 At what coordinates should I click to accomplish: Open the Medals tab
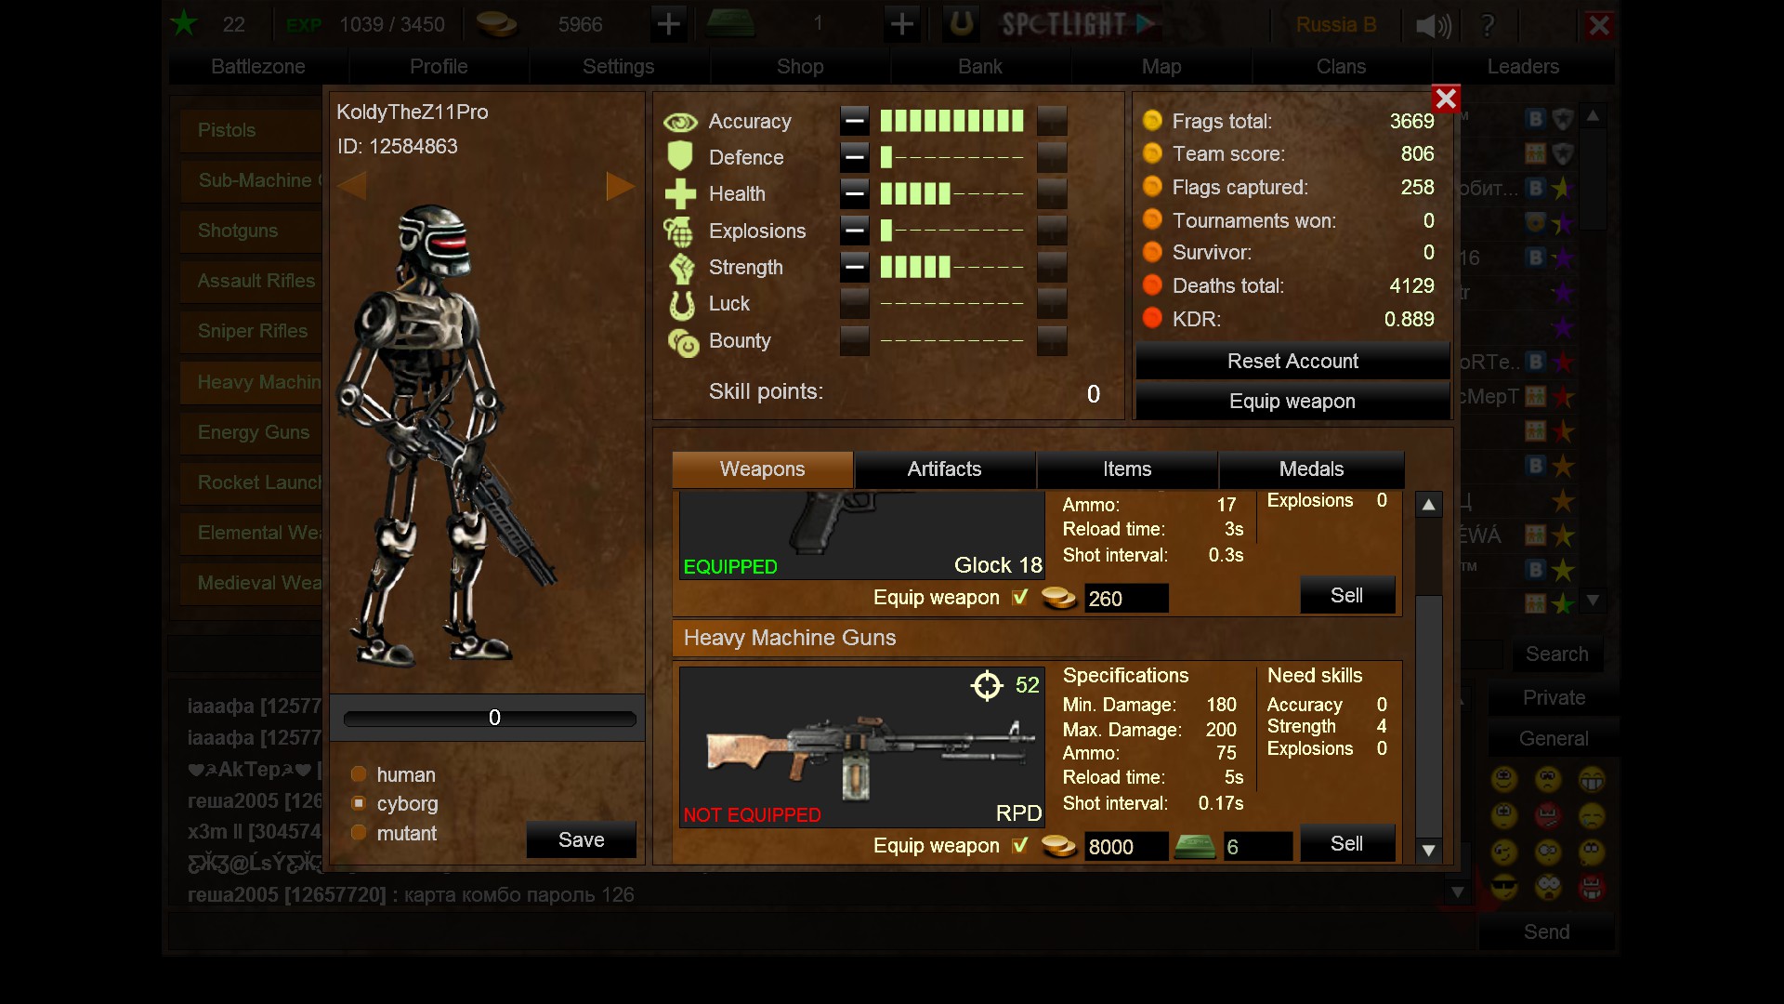[x=1310, y=469]
